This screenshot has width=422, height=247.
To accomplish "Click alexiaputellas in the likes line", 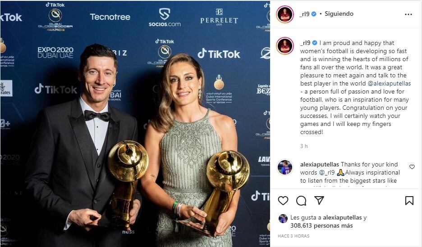I will click(342, 217).
